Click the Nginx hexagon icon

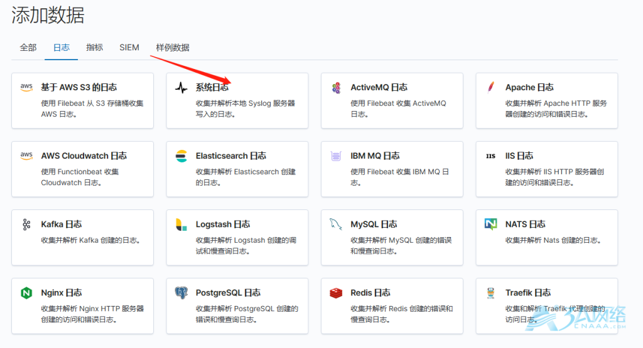click(x=26, y=293)
